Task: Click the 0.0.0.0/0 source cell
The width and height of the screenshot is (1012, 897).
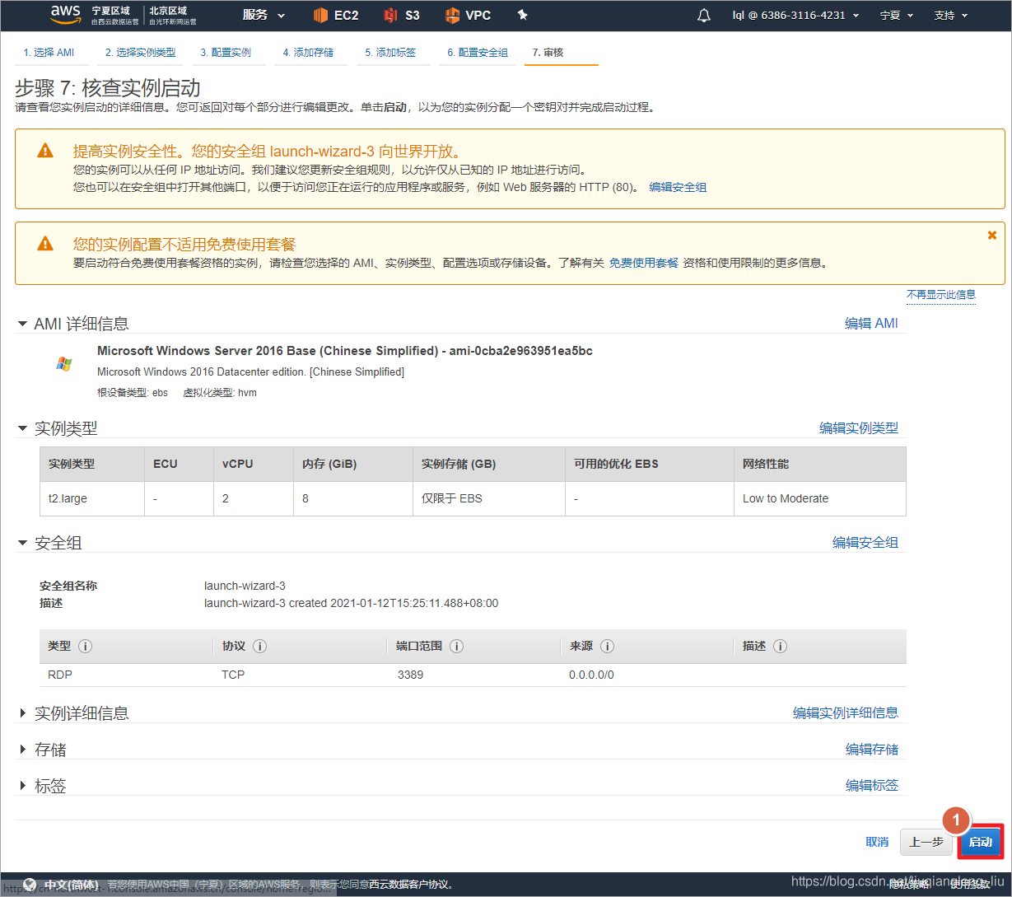Action: pyautogui.click(x=591, y=675)
